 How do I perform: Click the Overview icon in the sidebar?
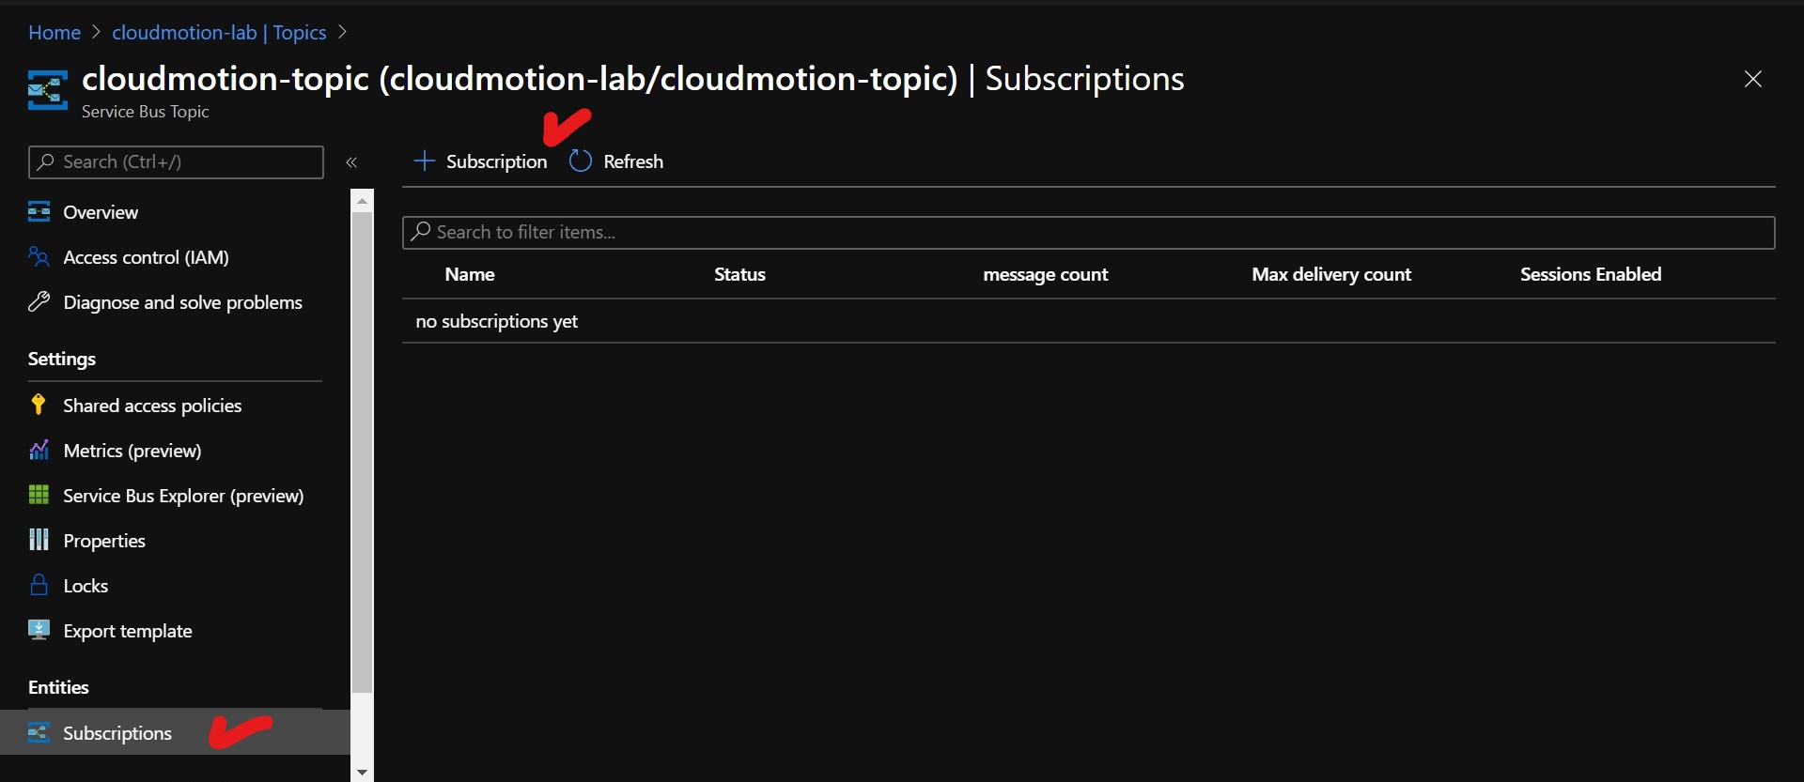[39, 211]
